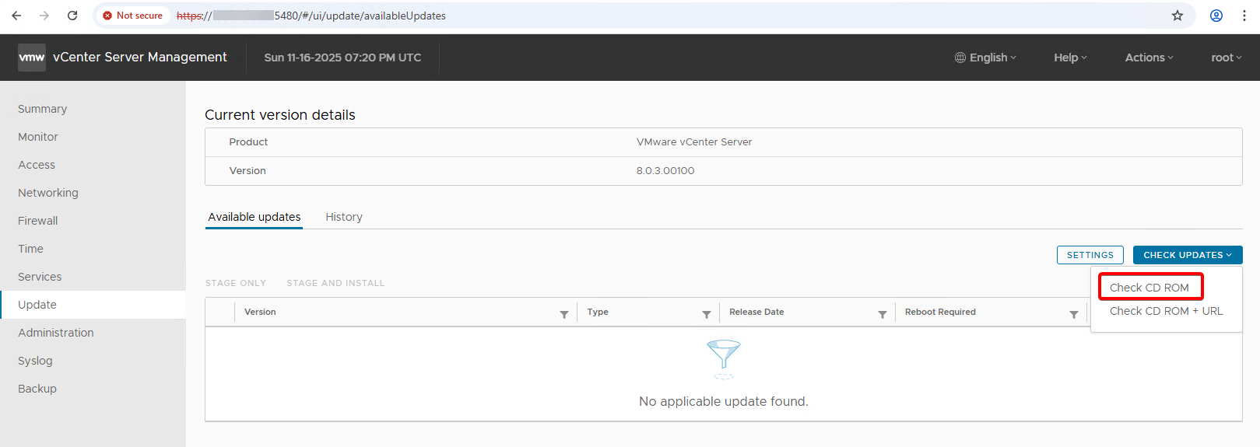Bookmark this page with star icon
Viewport: 1260px width, 447px height.
(1178, 16)
